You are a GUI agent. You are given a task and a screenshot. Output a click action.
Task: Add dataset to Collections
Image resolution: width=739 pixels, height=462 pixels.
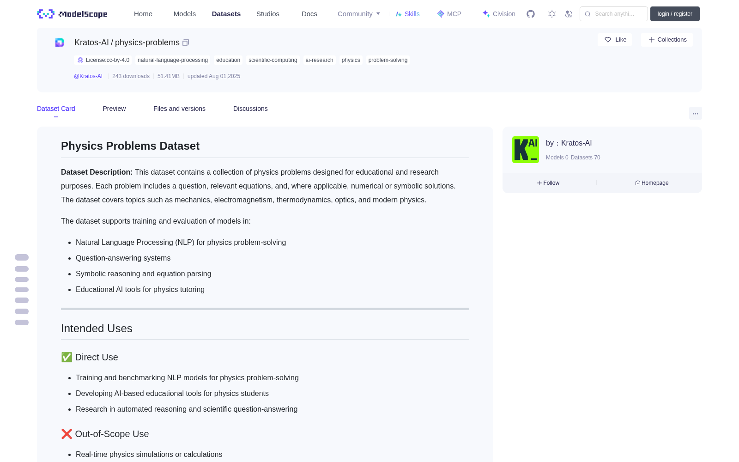667,40
